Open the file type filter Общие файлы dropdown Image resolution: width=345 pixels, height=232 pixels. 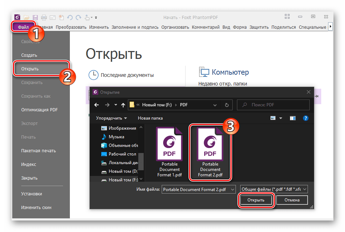click(x=274, y=189)
